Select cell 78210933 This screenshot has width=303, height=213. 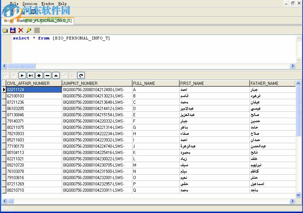tap(34, 134)
